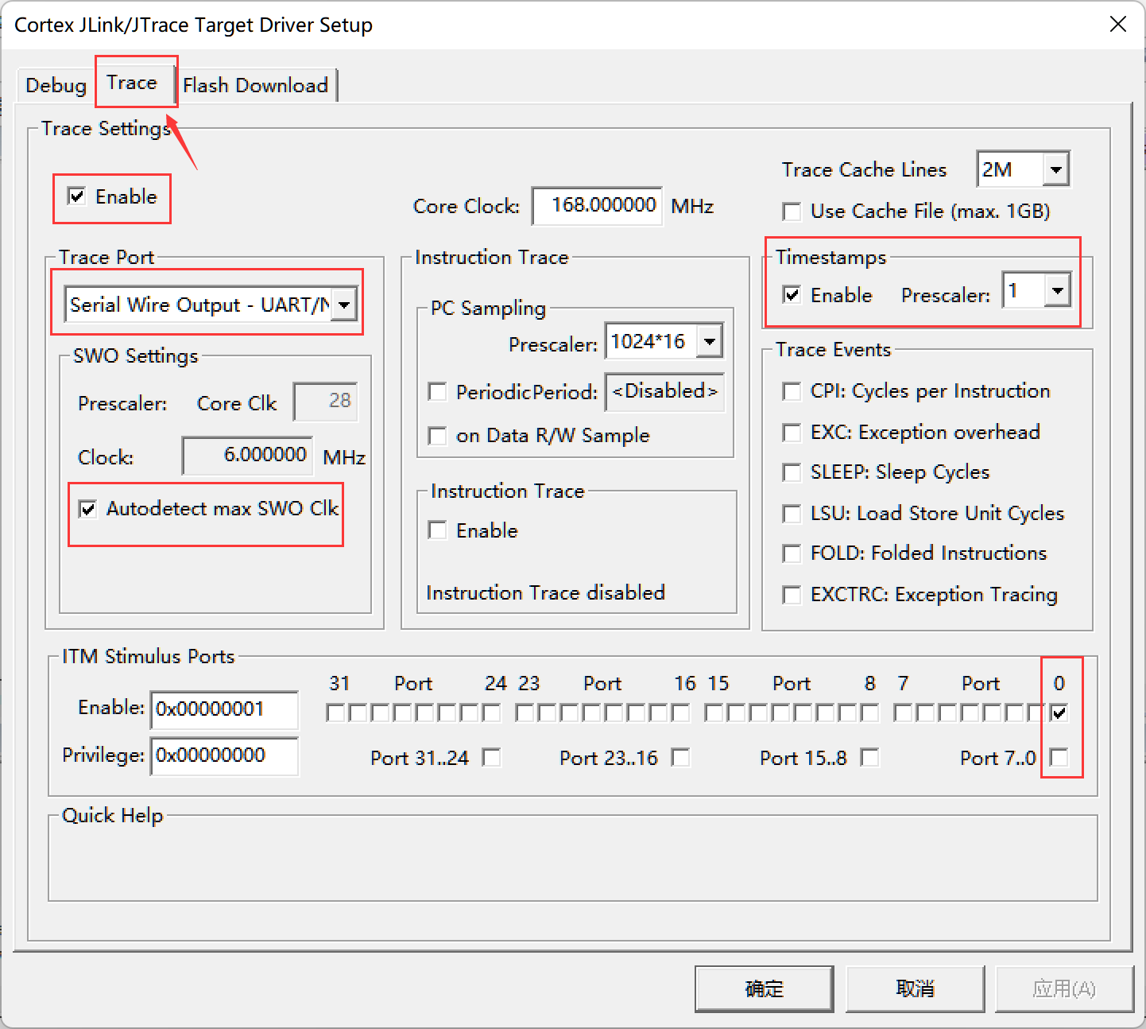The image size is (1146, 1029).
Task: Close the Target Driver Setup dialog
Action: pyautogui.click(x=1118, y=25)
